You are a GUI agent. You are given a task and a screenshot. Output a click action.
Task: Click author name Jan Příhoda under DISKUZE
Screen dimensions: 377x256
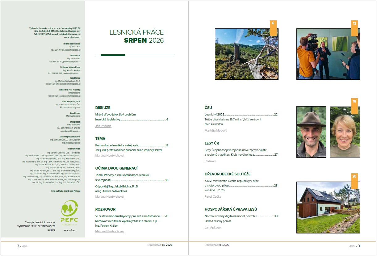(103, 126)
